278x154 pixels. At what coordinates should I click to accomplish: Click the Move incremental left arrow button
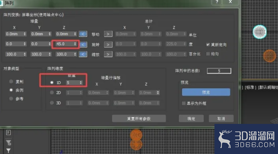coord(83,34)
